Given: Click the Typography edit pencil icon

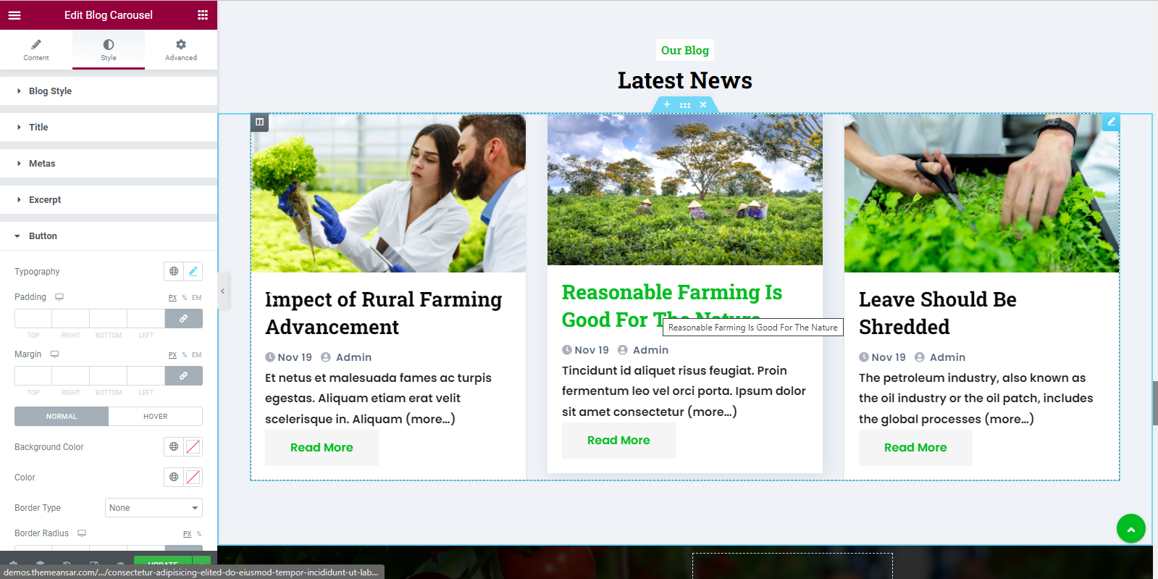Looking at the screenshot, I should click(x=193, y=272).
